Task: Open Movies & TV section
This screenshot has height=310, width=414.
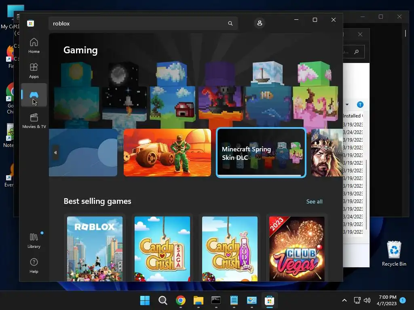Action: pyautogui.click(x=34, y=121)
